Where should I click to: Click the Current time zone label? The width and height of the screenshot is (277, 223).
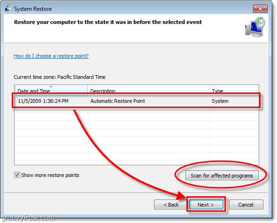(60, 77)
